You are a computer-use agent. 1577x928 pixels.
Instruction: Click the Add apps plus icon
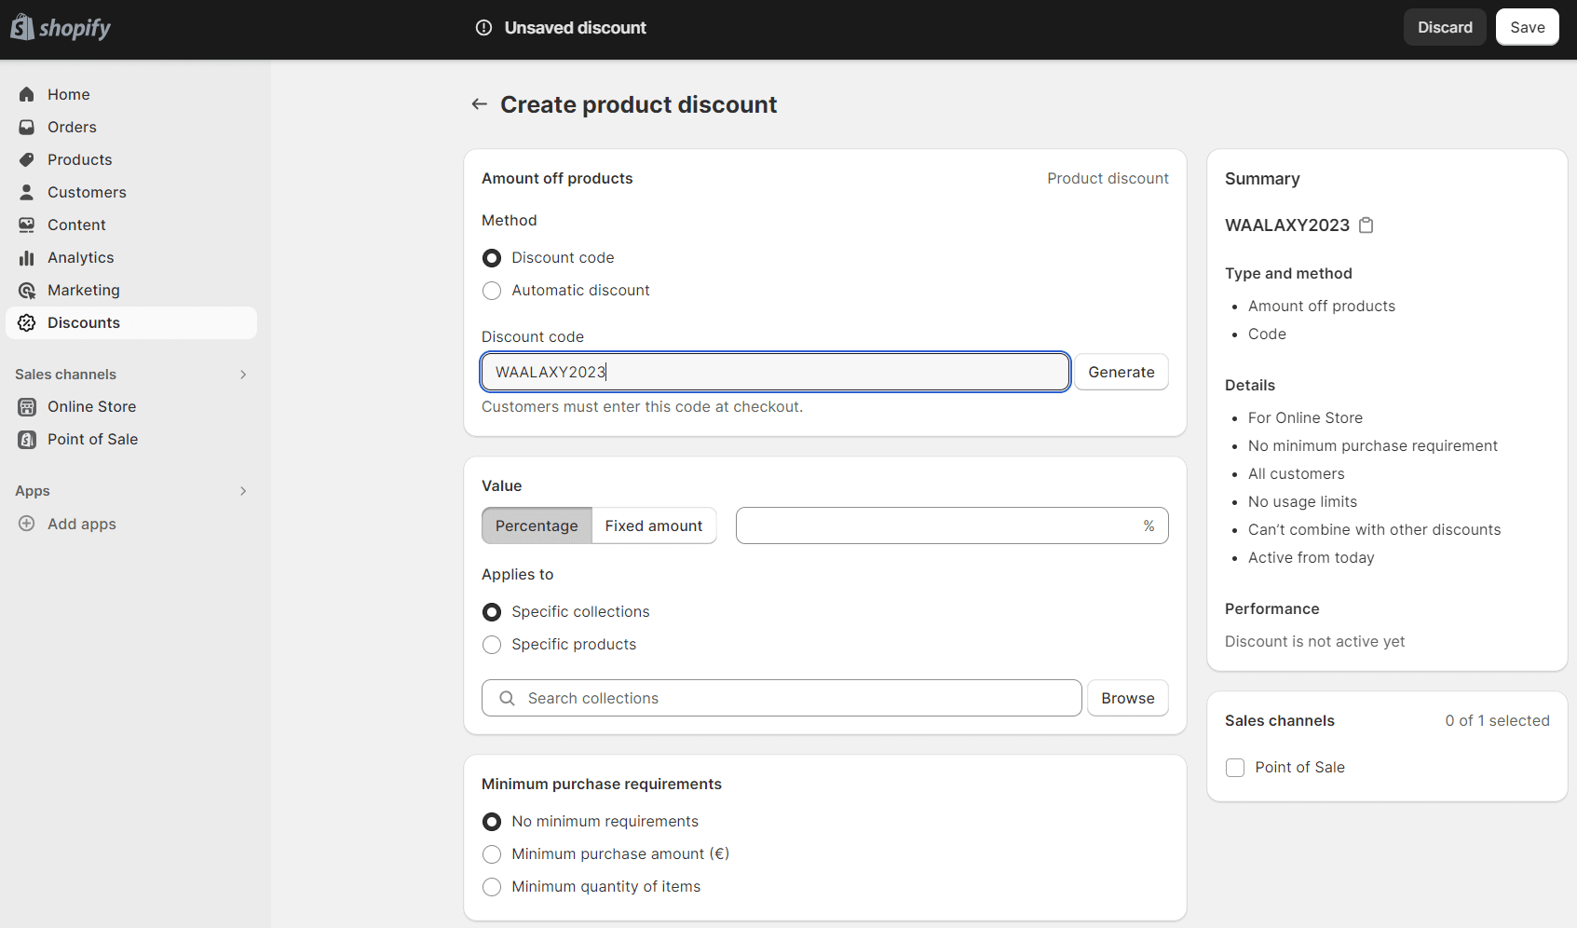pos(27,524)
